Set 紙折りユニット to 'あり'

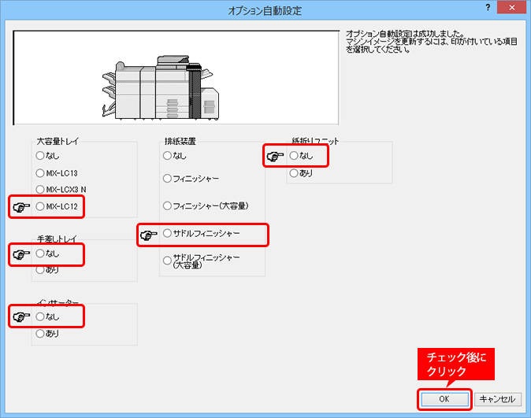294,172
